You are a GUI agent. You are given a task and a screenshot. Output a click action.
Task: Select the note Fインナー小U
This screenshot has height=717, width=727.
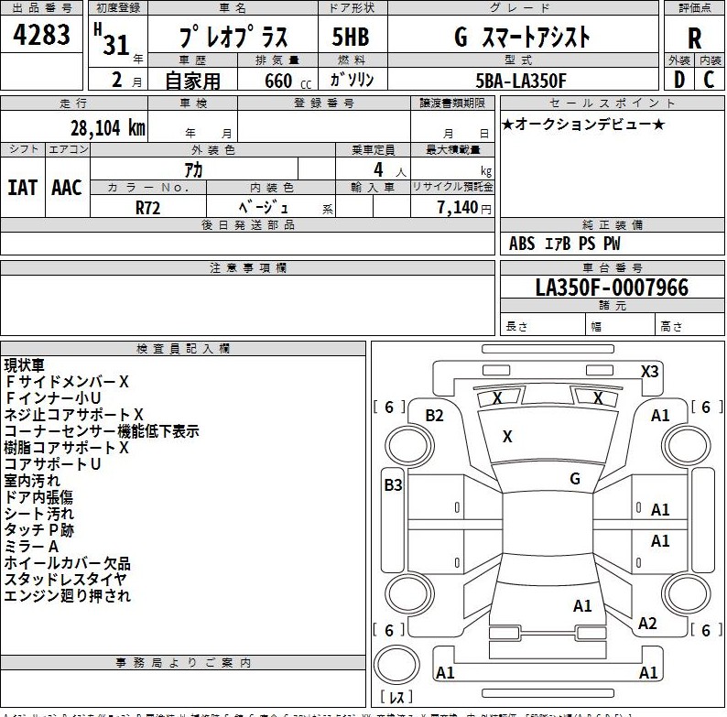(x=52, y=398)
